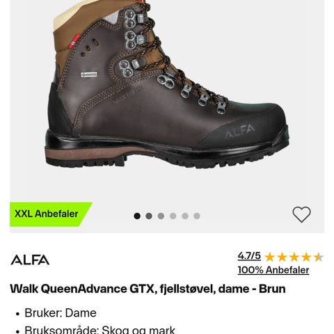Viewport: 334px width, 334px height.
Task: Open the 4.7/5 rating link
Action: [x=249, y=256]
